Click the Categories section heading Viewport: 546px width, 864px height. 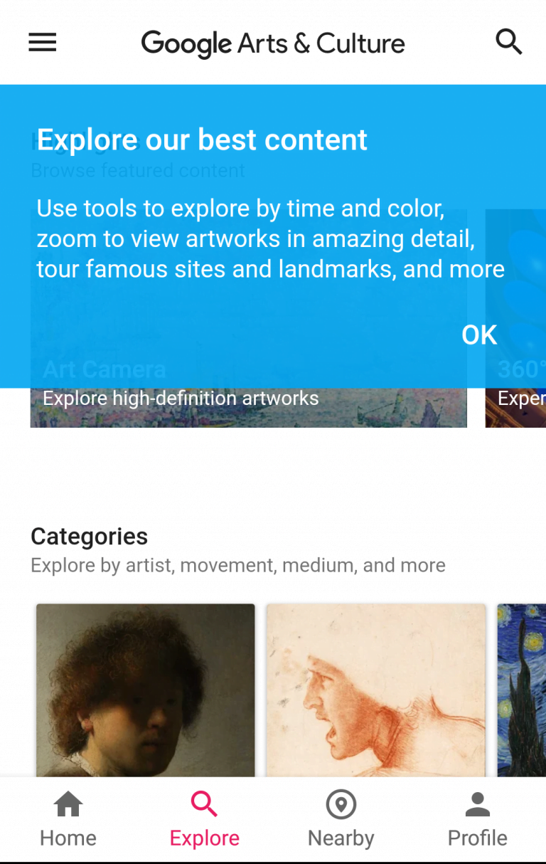90,536
